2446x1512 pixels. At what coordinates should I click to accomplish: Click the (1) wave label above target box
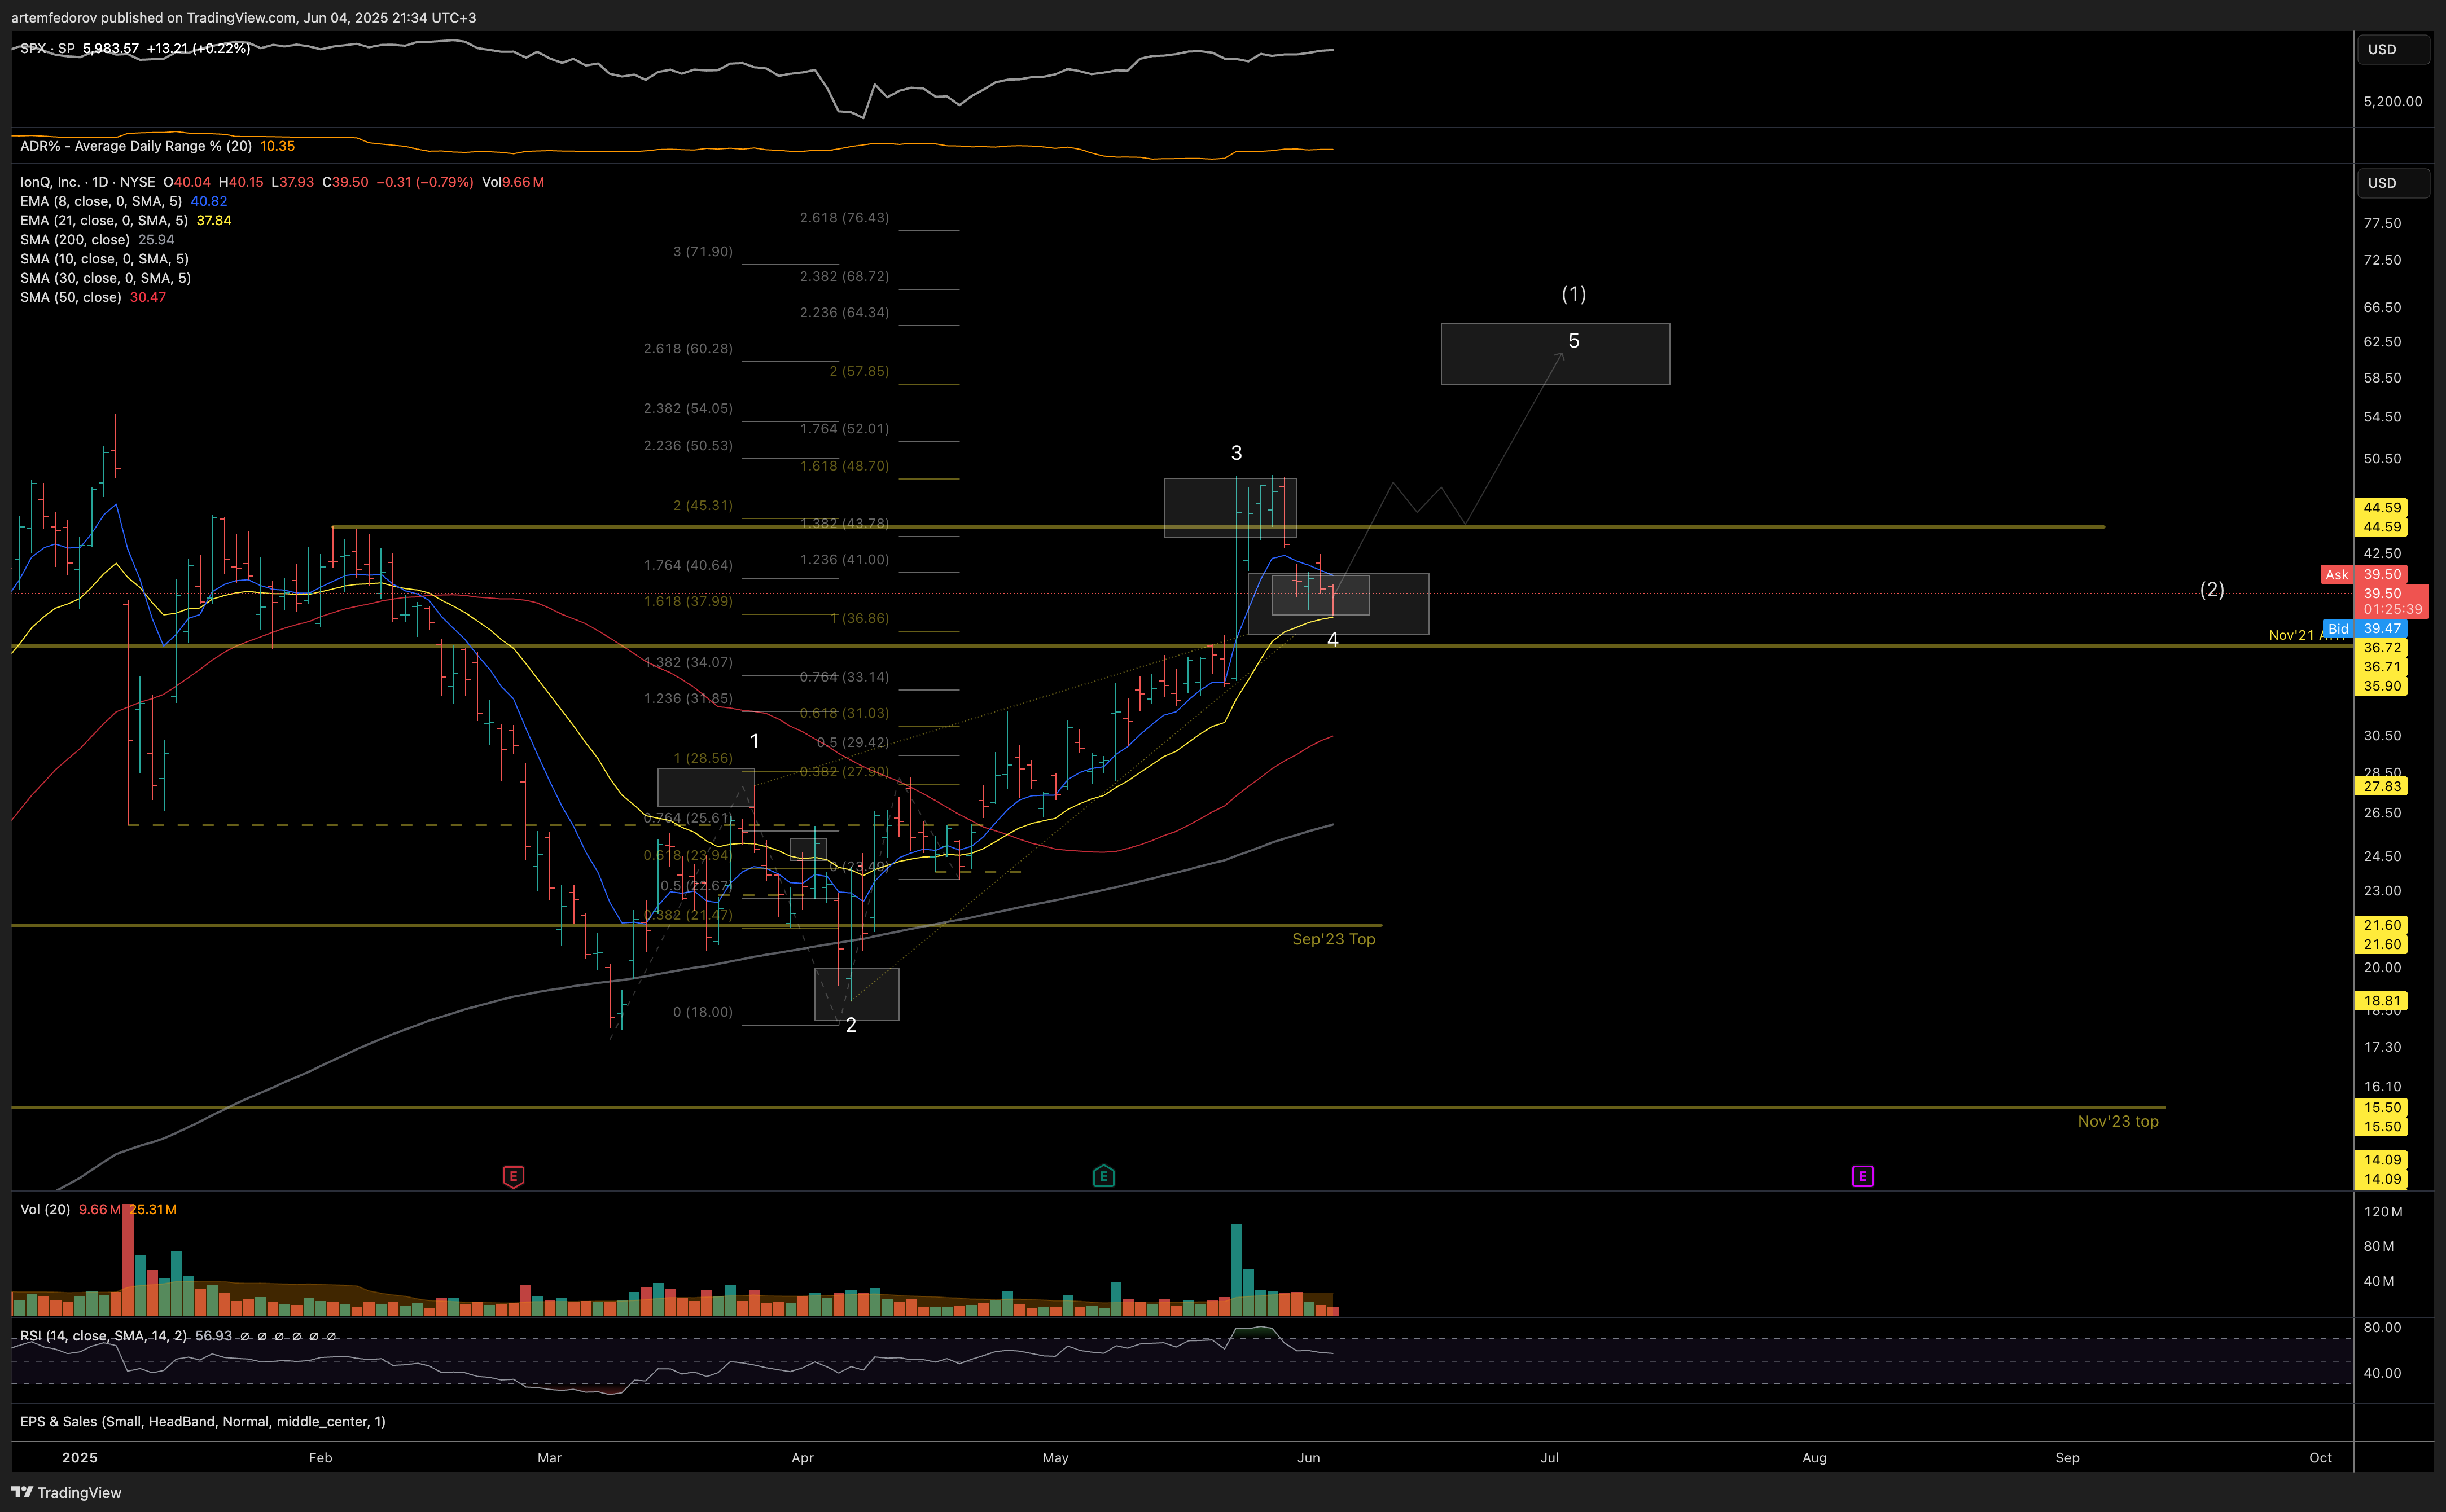[1573, 294]
